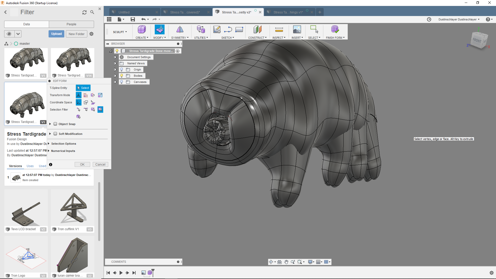Image resolution: width=496 pixels, height=279 pixels.
Task: Select Vertex selection filter
Action: pyautogui.click(x=79, y=110)
